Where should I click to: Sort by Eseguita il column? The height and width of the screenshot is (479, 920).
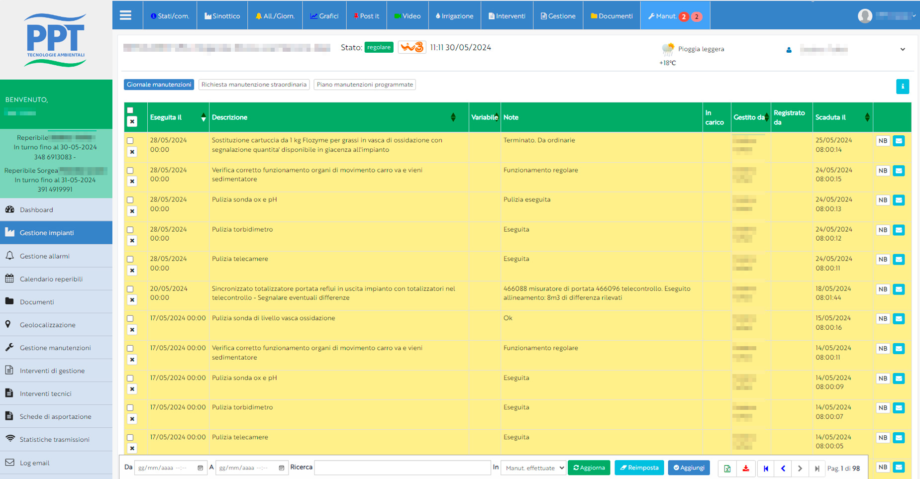point(203,117)
